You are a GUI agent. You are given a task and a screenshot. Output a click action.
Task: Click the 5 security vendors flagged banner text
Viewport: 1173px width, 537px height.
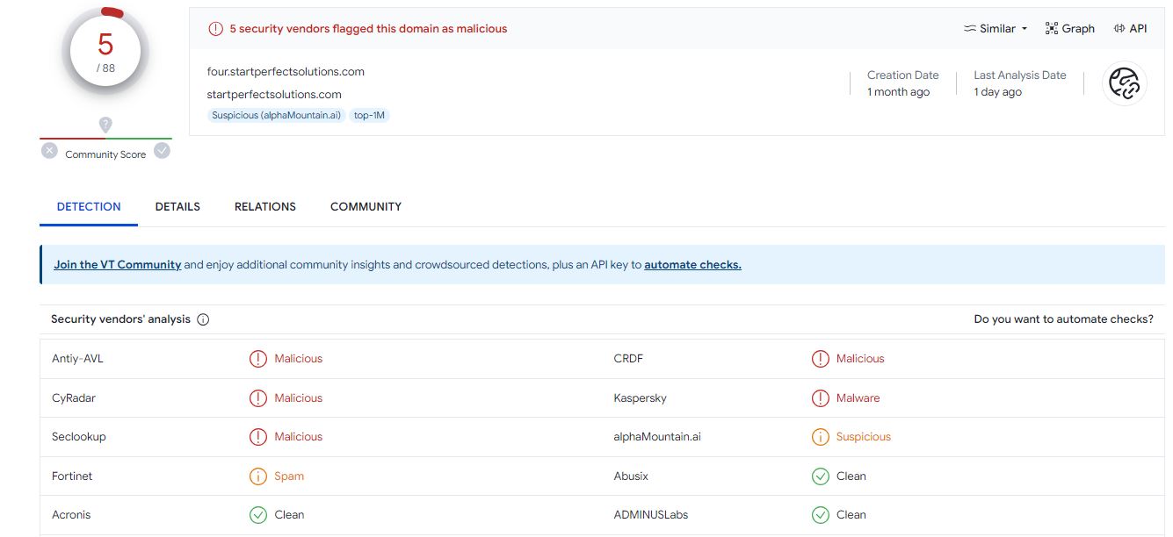368,29
